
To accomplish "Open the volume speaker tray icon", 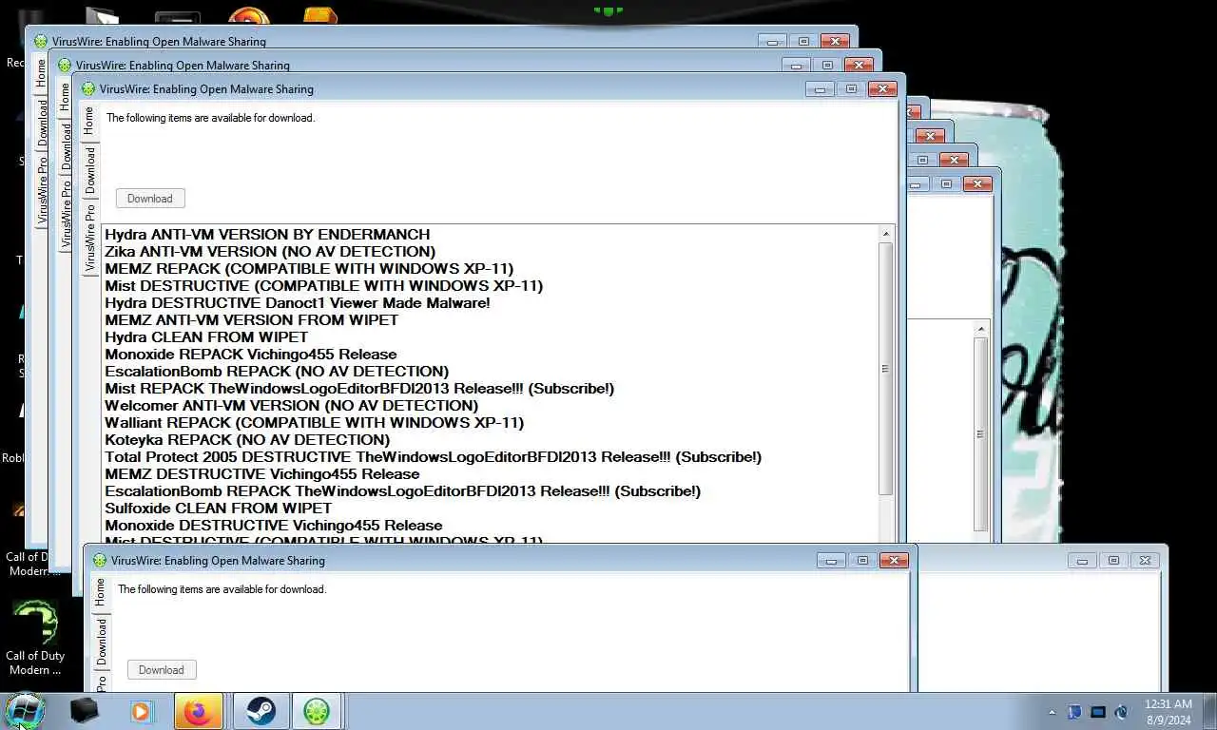I will [1122, 712].
